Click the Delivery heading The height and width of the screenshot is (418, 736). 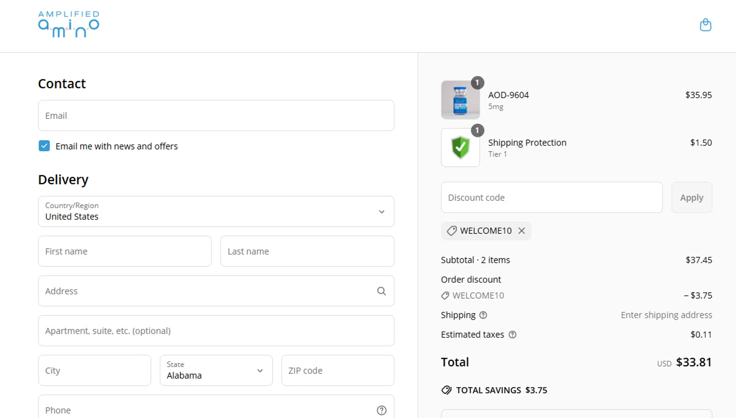[63, 180]
